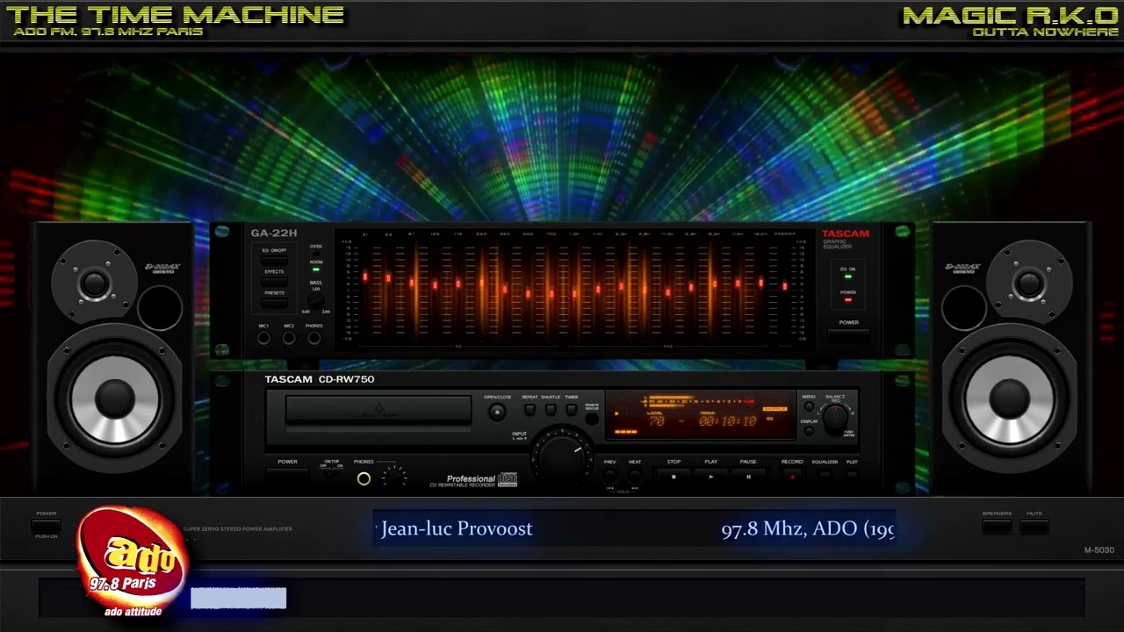Open the PLST playlist button

pyautogui.click(x=852, y=475)
